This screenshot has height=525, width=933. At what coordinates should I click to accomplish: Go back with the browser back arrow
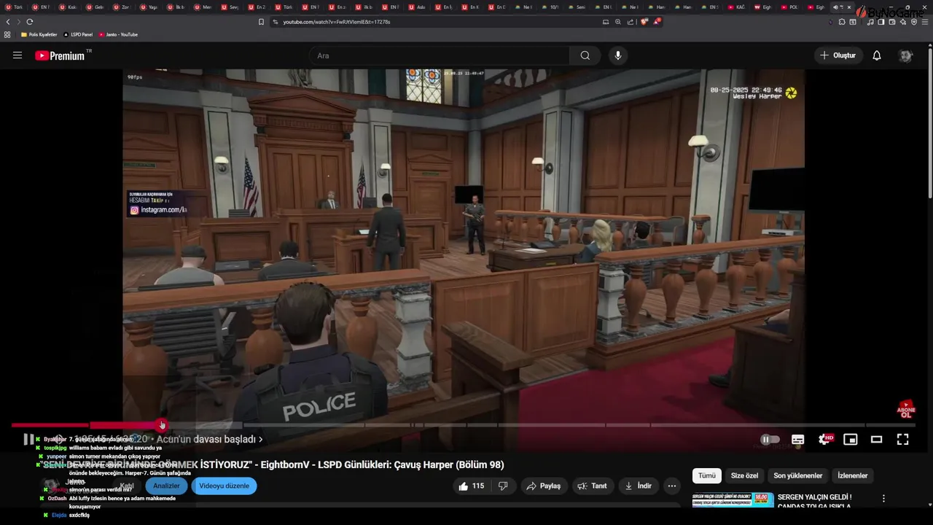point(9,22)
